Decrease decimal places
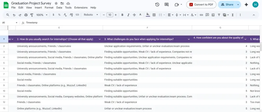The height and width of the screenshot is (112, 262). (65, 15)
